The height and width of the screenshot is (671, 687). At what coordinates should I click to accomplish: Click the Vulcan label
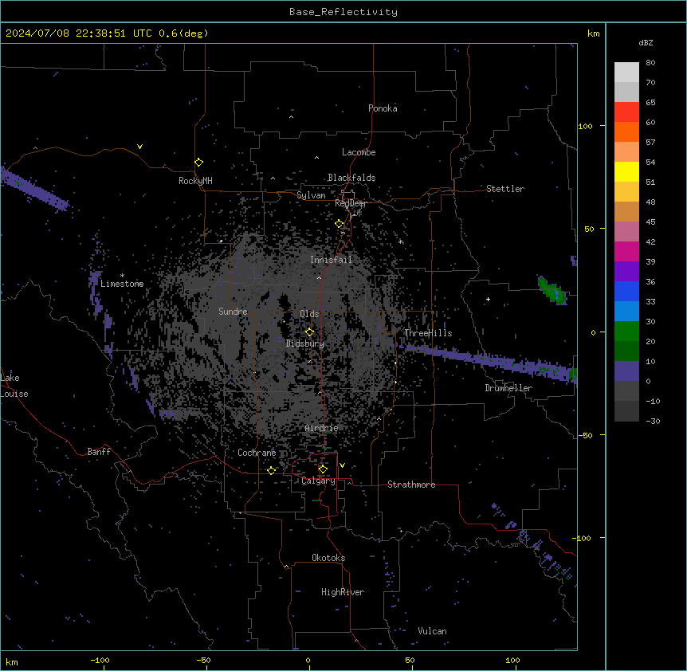click(433, 631)
